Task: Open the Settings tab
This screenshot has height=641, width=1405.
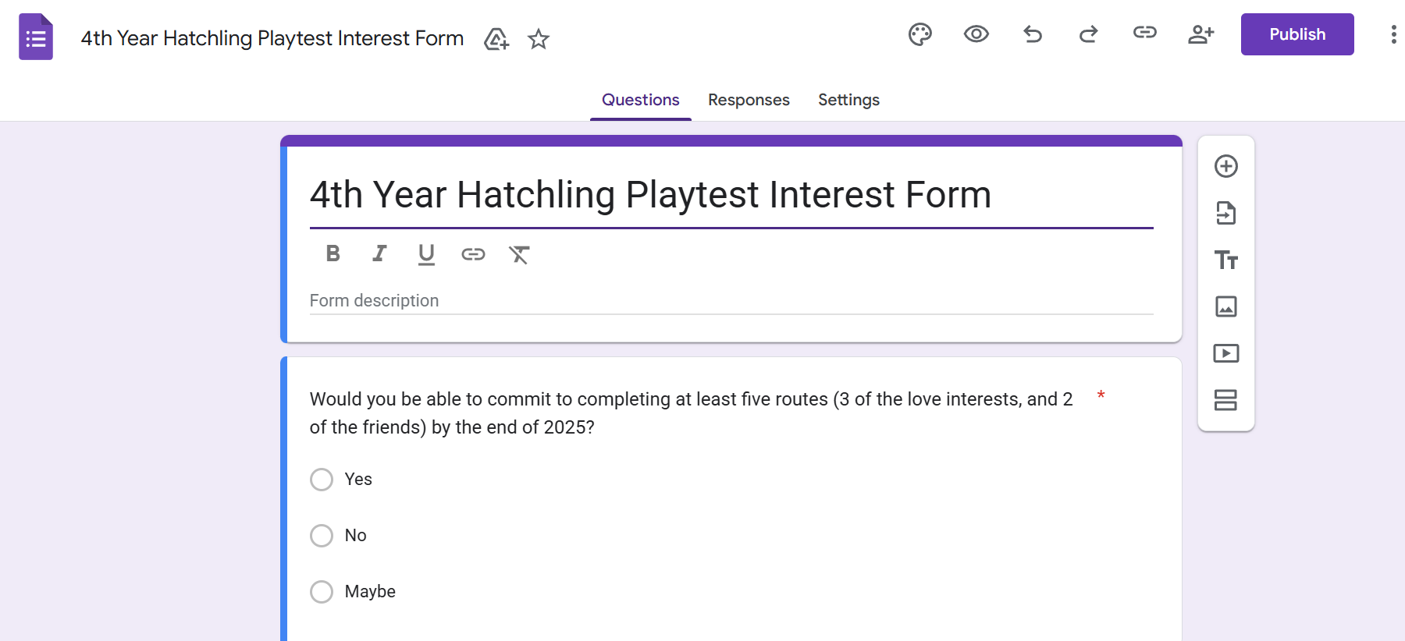Action: [848, 100]
